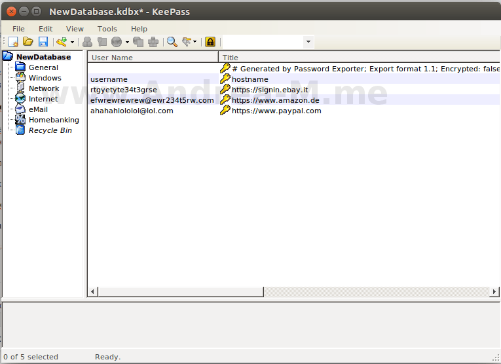Click the Internet globe group icon

pyautogui.click(x=20, y=99)
